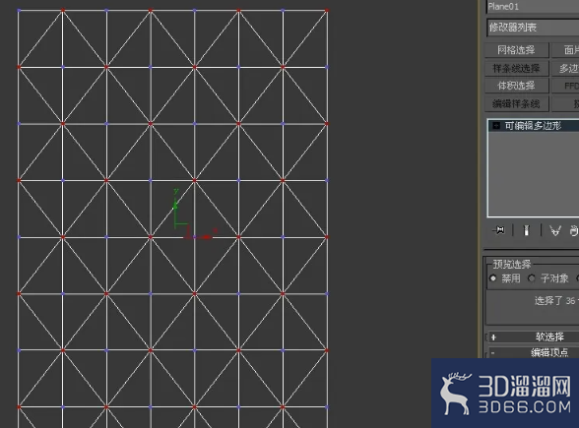Click the 面片 modifier button
Image resolution: width=579 pixels, height=428 pixels.
coord(565,50)
